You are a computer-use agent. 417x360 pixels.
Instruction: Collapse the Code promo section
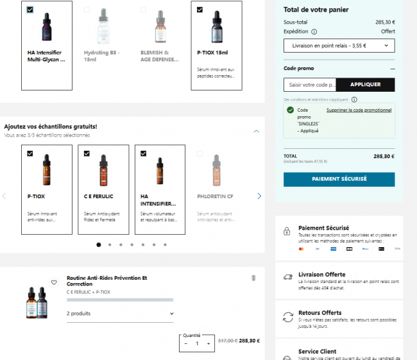(x=392, y=68)
